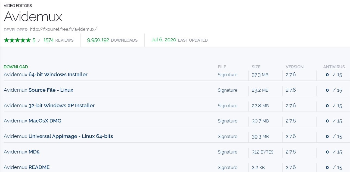View antivirus result for 64-bit Windows Installer

coord(334,75)
